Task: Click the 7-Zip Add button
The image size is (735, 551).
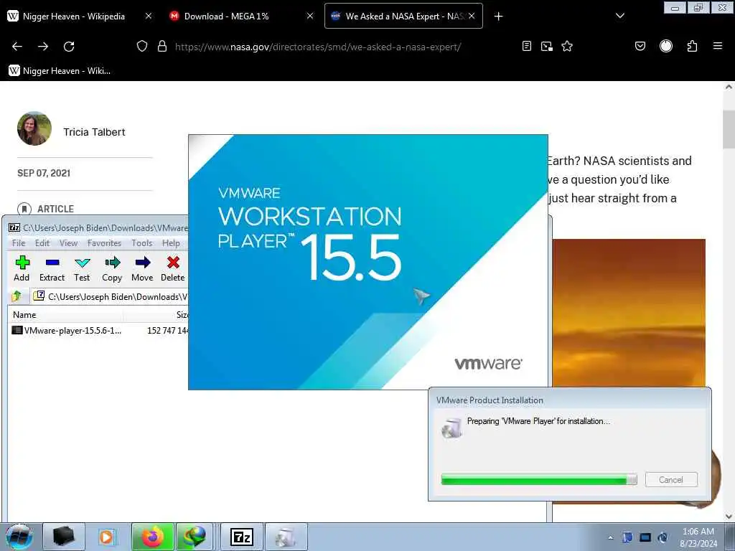Action: click(x=22, y=268)
